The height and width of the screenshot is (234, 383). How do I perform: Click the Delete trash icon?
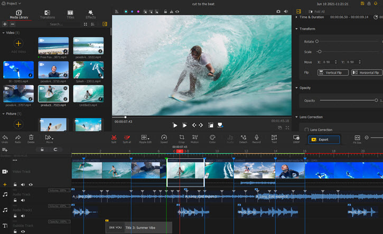[x=31, y=137]
